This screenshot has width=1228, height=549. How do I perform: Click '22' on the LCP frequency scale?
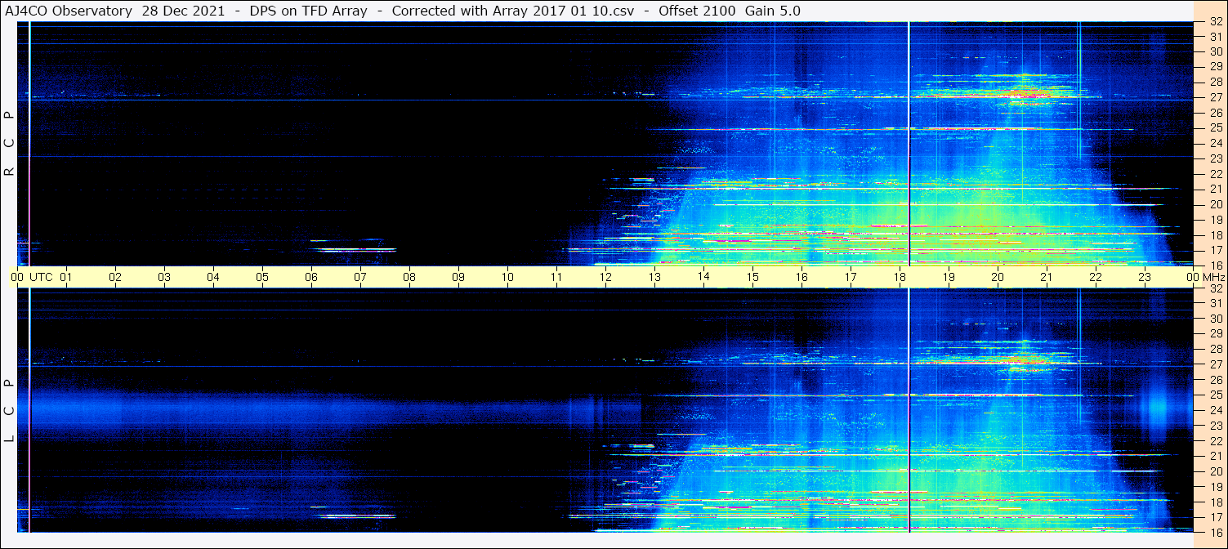[x=1215, y=441]
